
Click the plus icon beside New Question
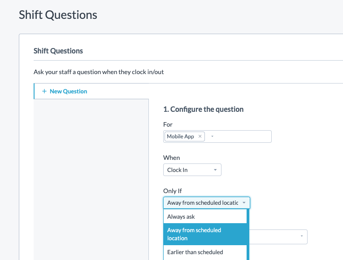pyautogui.click(x=44, y=91)
